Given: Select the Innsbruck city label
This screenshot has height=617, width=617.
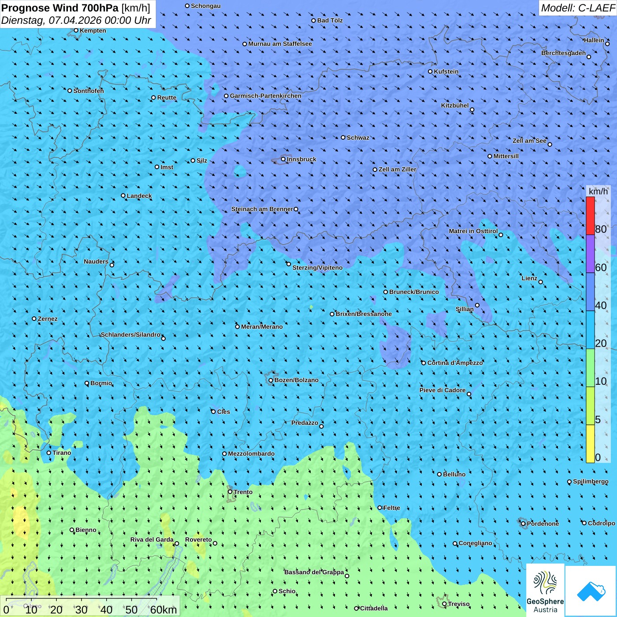Looking at the screenshot, I should pos(301,159).
